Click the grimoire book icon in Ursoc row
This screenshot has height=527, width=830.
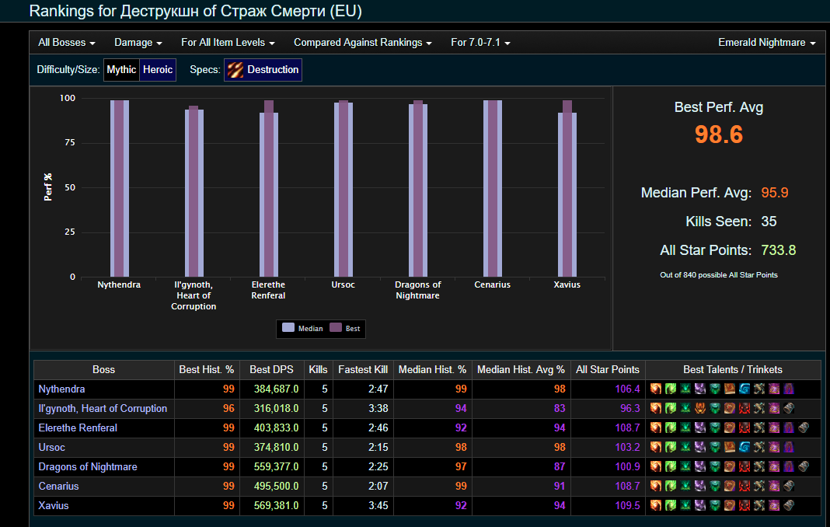pyautogui.click(x=730, y=447)
